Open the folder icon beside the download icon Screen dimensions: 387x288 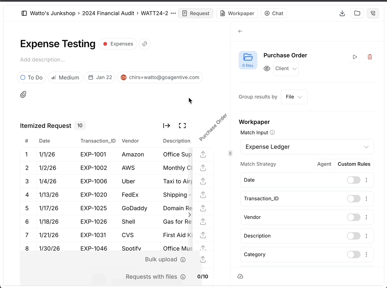point(357,13)
